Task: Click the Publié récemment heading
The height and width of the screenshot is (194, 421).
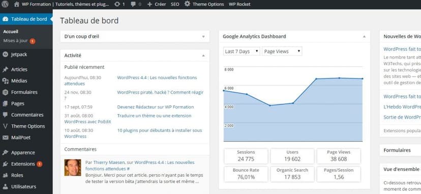Action: tap(84, 67)
